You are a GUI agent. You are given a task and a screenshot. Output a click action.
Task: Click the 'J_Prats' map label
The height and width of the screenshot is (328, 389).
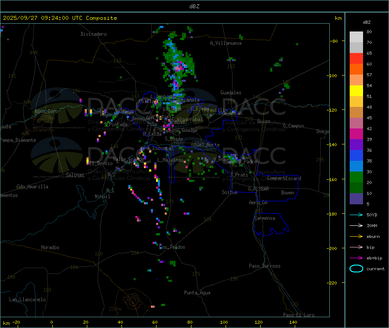click(239, 175)
